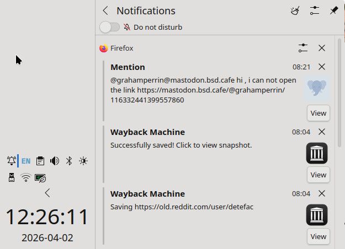
Task: Pin the Notifications panel open
Action: (x=333, y=10)
